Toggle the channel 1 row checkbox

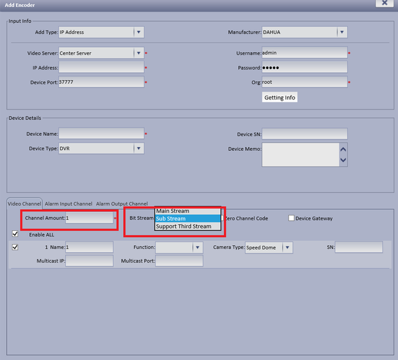(15, 247)
